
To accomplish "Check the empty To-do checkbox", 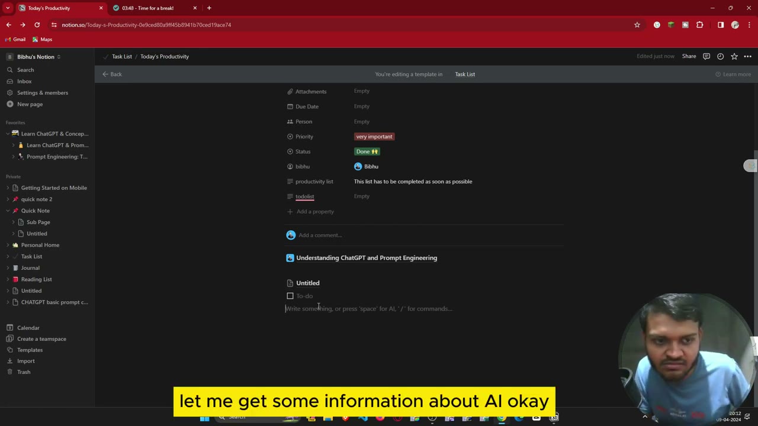I will point(290,296).
